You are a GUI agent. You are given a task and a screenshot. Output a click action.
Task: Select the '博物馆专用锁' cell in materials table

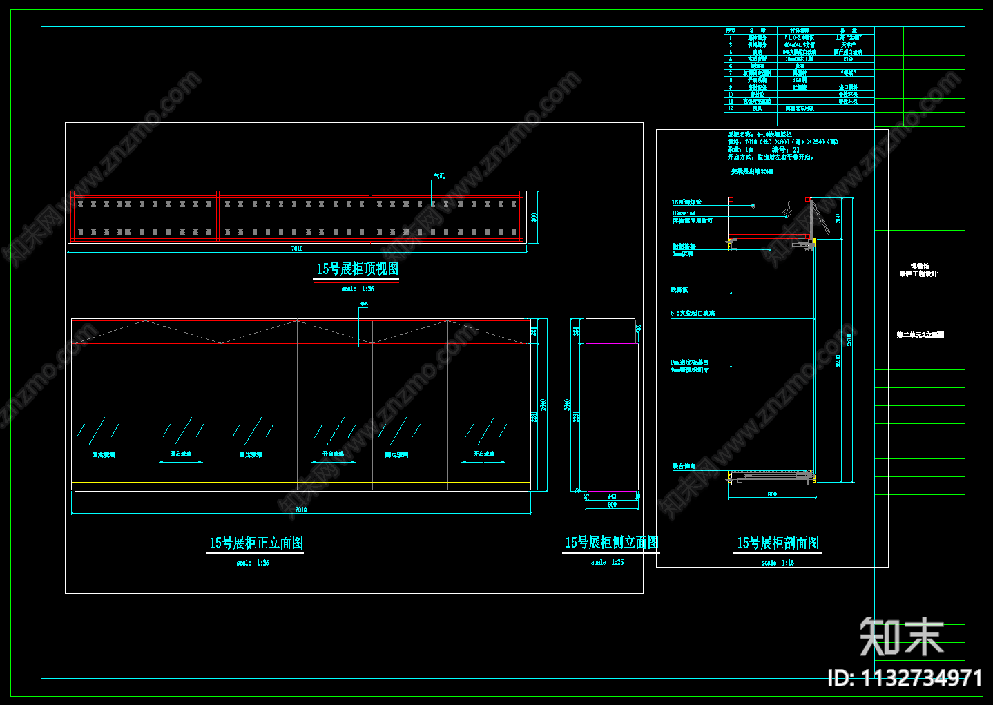pyautogui.click(x=800, y=108)
